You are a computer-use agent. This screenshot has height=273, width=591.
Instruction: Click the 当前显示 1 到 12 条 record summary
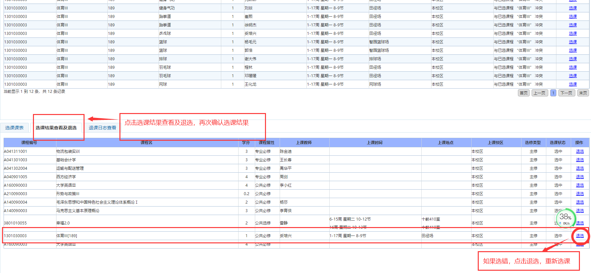point(34,92)
